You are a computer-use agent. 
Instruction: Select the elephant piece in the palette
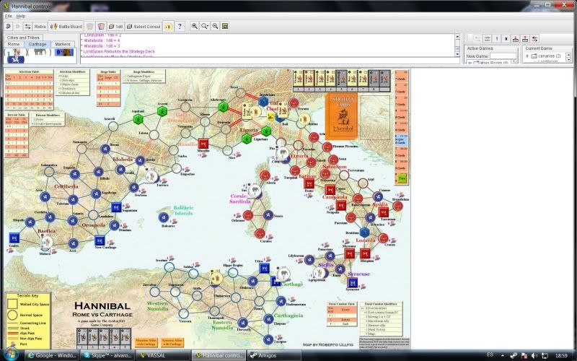point(40,51)
